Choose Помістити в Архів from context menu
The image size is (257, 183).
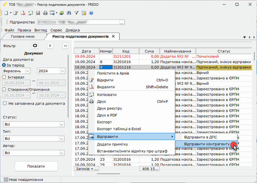click(x=132, y=73)
